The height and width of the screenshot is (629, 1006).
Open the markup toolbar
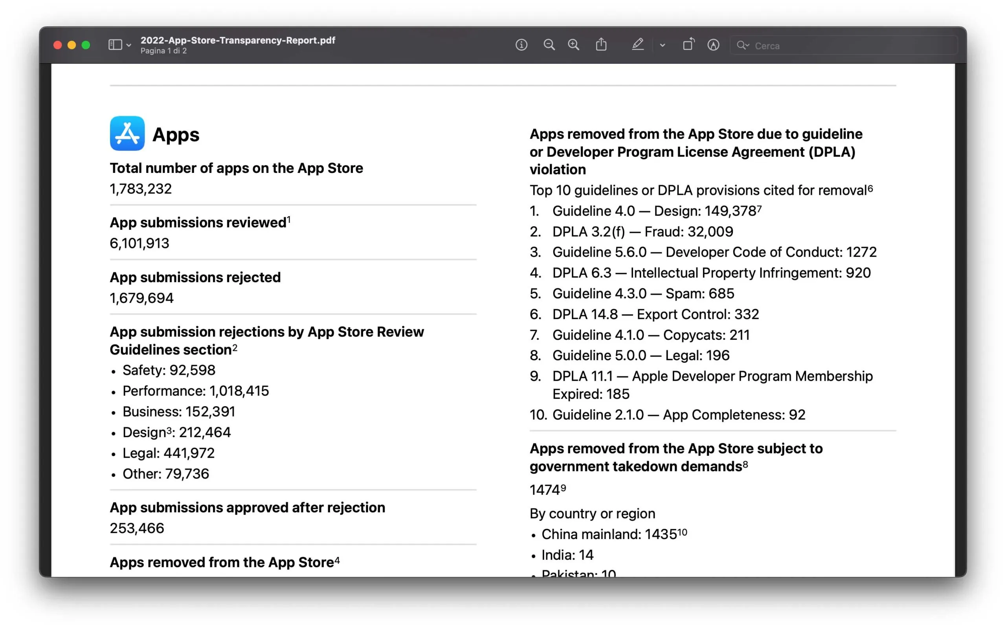713,45
